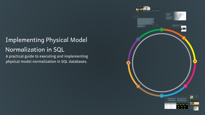Open the black grid with green symbols image
Screen dimensions: 205x115
182,106
